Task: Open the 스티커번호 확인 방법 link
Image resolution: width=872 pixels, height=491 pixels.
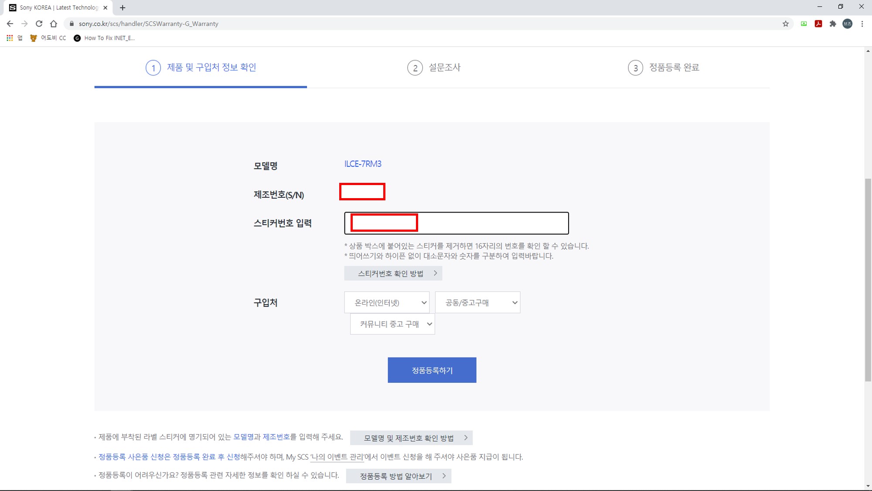Action: click(393, 273)
